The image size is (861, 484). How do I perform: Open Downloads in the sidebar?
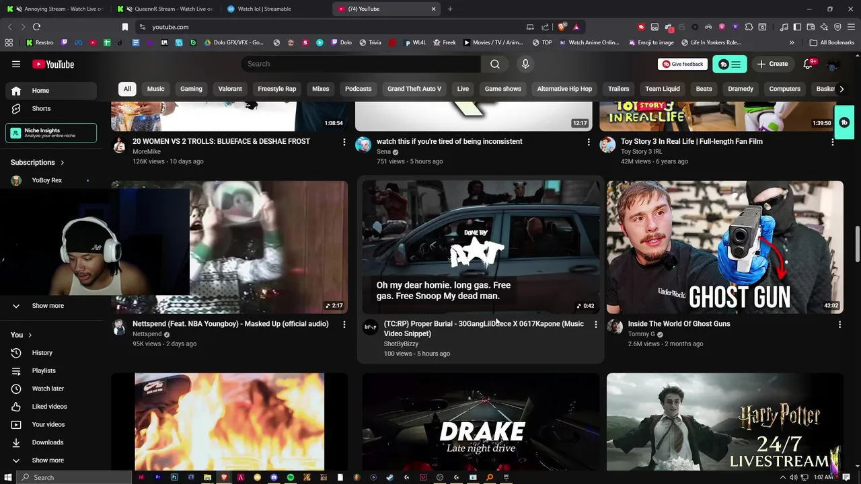51,442
